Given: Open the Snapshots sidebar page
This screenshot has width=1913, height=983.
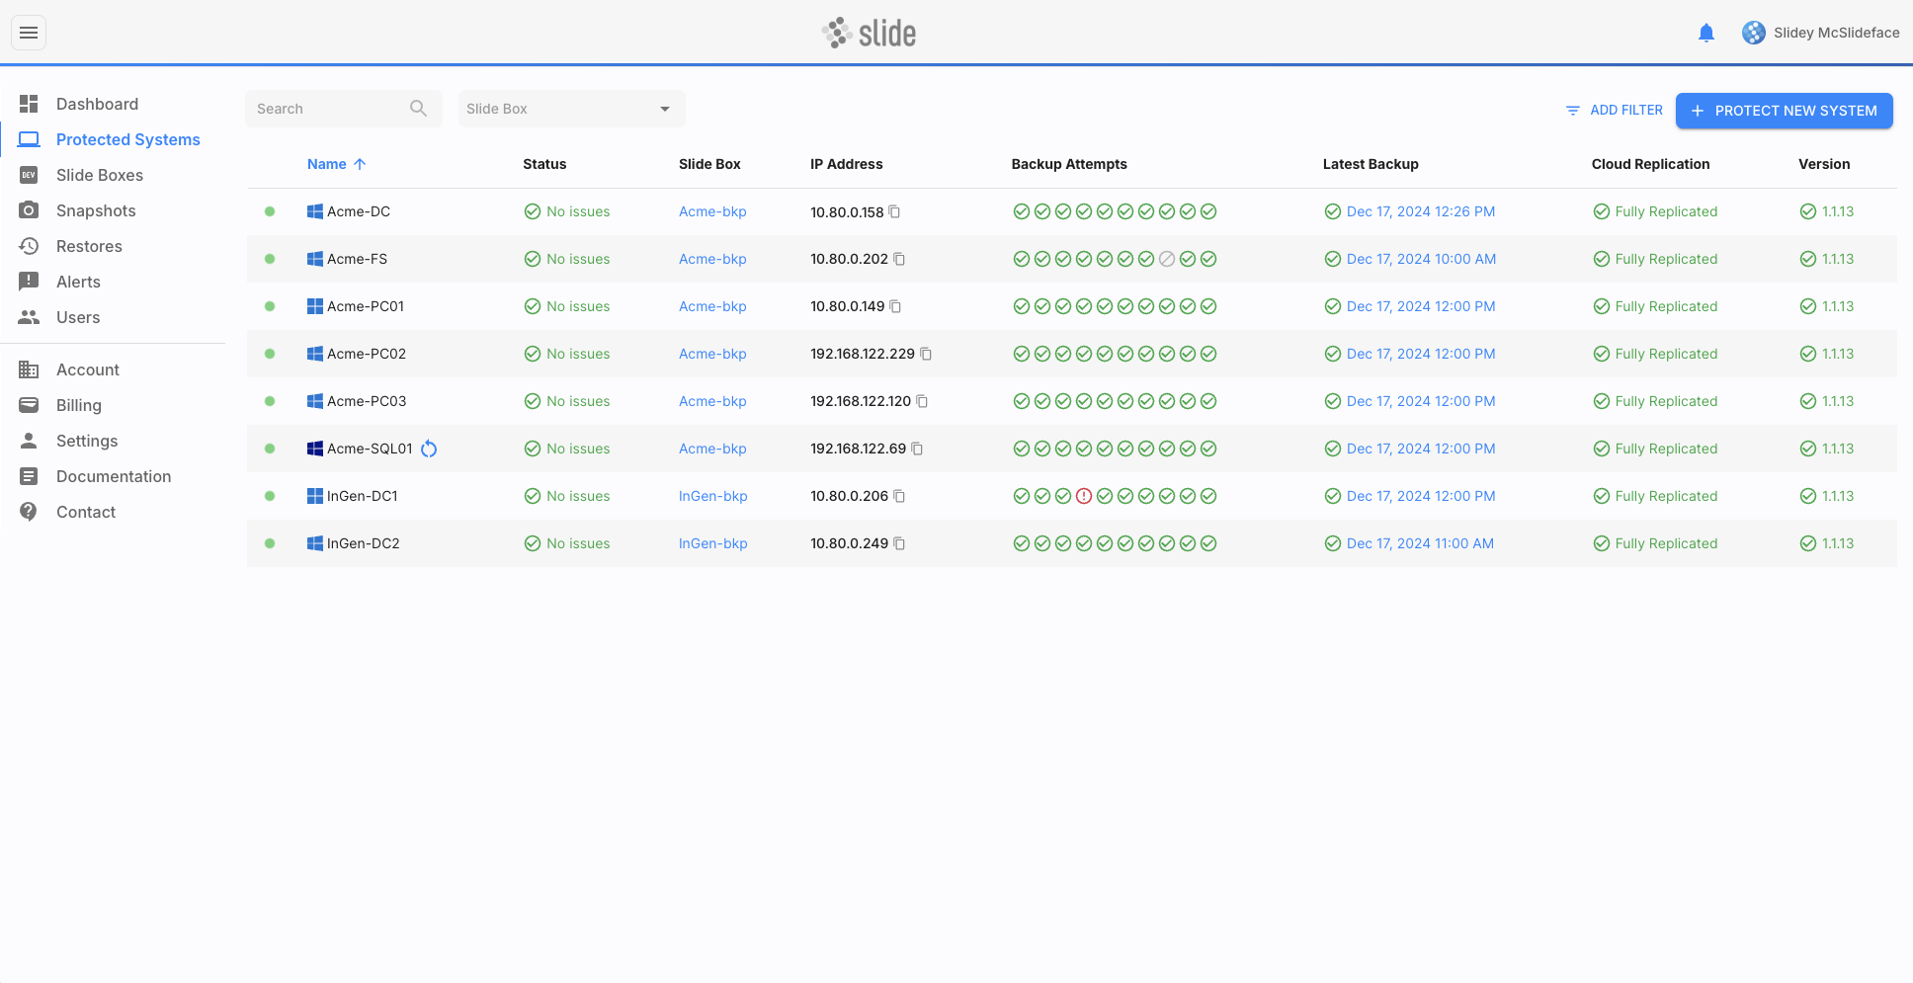Looking at the screenshot, I should (96, 210).
